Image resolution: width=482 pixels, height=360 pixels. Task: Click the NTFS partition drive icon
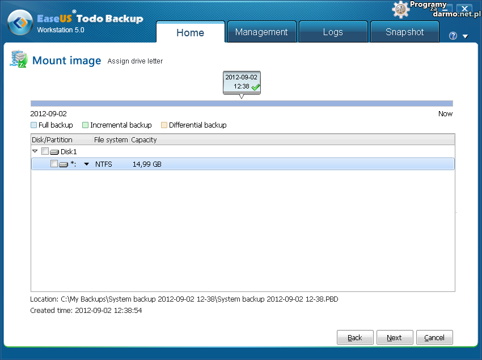click(64, 164)
